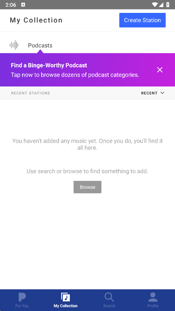
Task: Open Podcasts via the waveform icon
Action: click(x=14, y=45)
